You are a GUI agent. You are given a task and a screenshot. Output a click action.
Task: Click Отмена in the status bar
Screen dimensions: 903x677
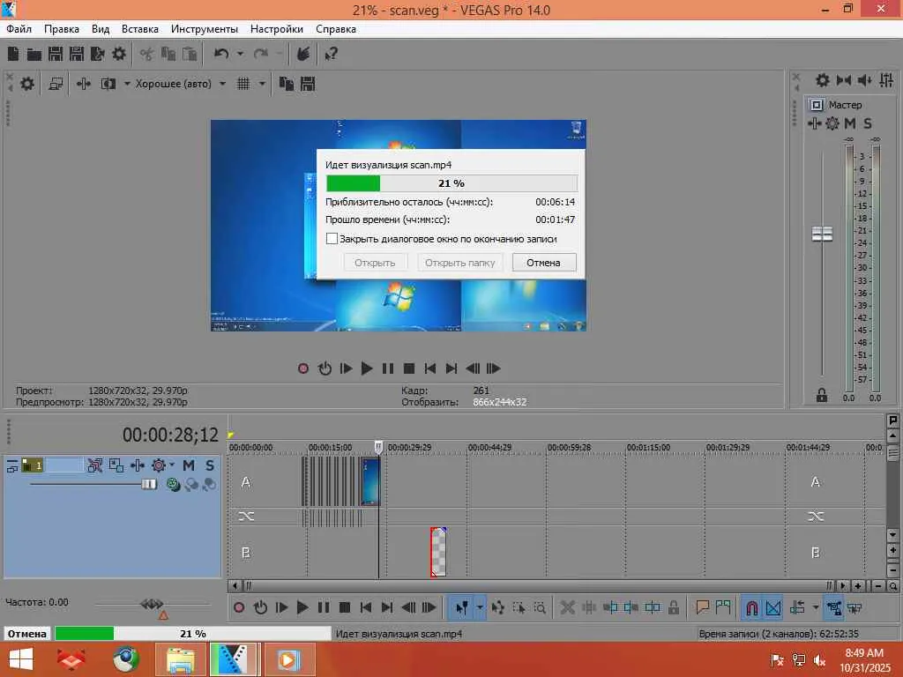27,633
